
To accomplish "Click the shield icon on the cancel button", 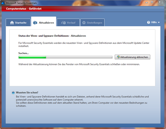I will (118, 57).
